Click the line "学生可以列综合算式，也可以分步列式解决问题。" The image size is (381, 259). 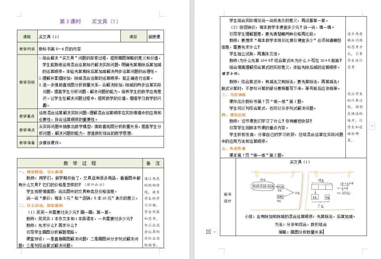pos(273,108)
